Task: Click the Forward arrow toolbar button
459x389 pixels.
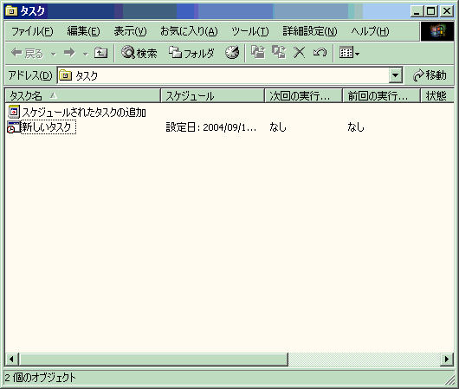Action: coord(69,53)
